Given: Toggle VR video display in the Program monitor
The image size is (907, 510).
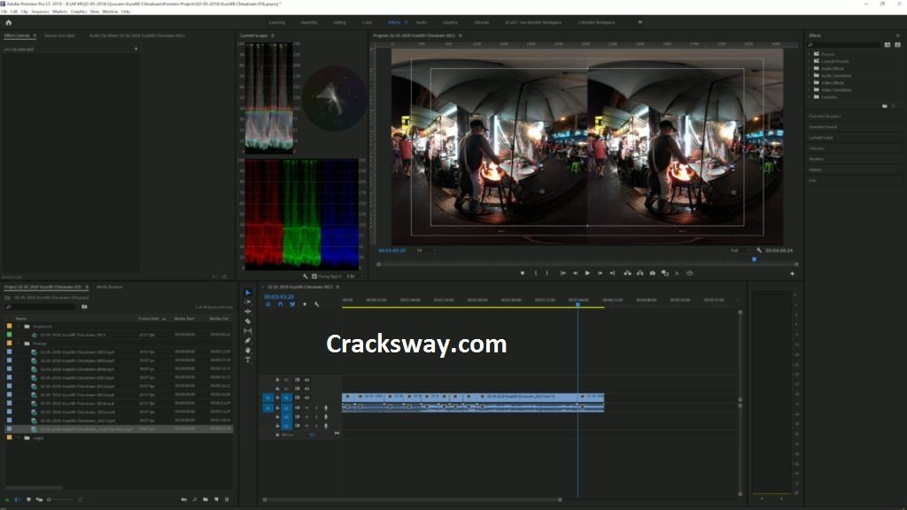Looking at the screenshot, I should click(689, 273).
